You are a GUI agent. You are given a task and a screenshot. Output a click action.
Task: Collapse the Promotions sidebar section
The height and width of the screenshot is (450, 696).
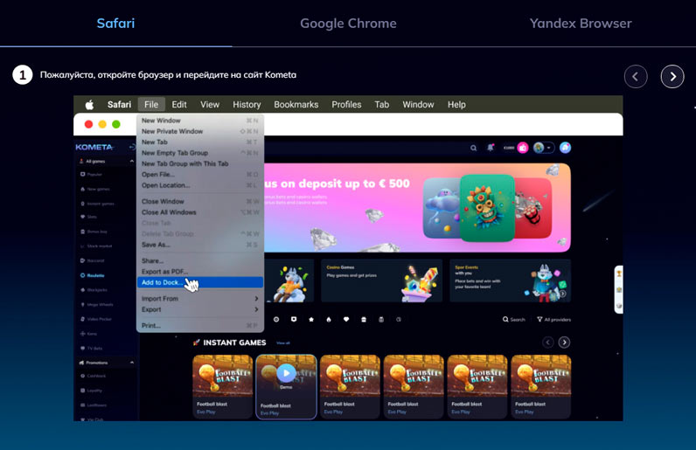[x=132, y=362]
